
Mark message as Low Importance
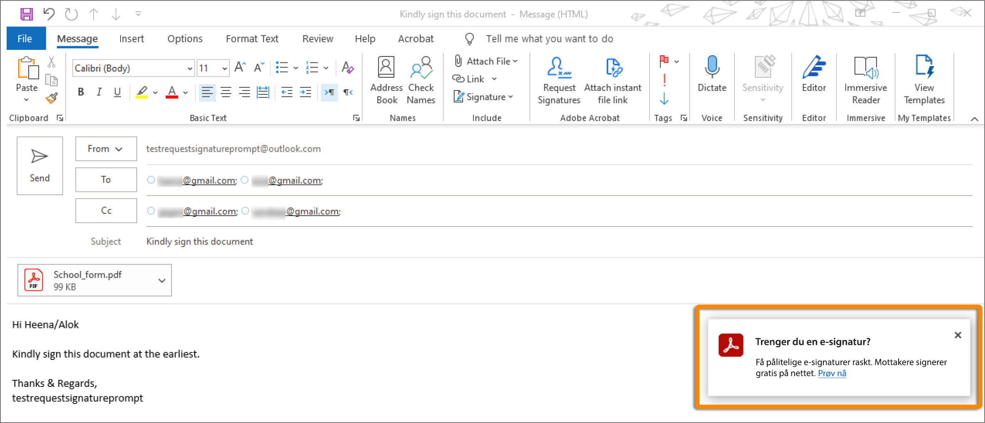(x=664, y=98)
